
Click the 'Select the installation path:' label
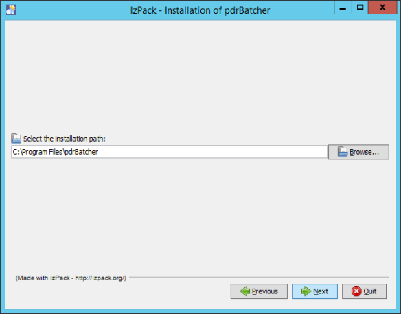[x=64, y=139]
